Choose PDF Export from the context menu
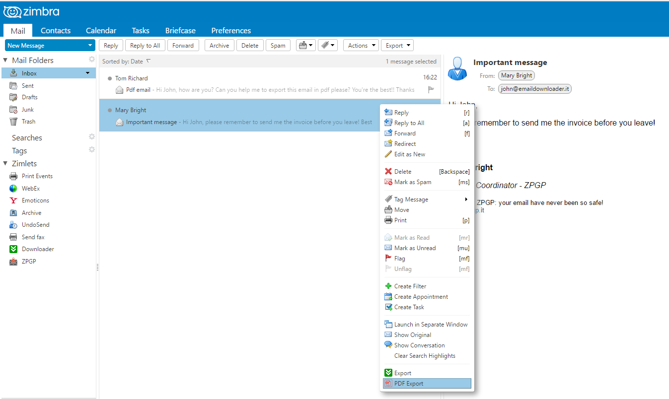Viewport: 669px width, 399px height. coord(427,384)
